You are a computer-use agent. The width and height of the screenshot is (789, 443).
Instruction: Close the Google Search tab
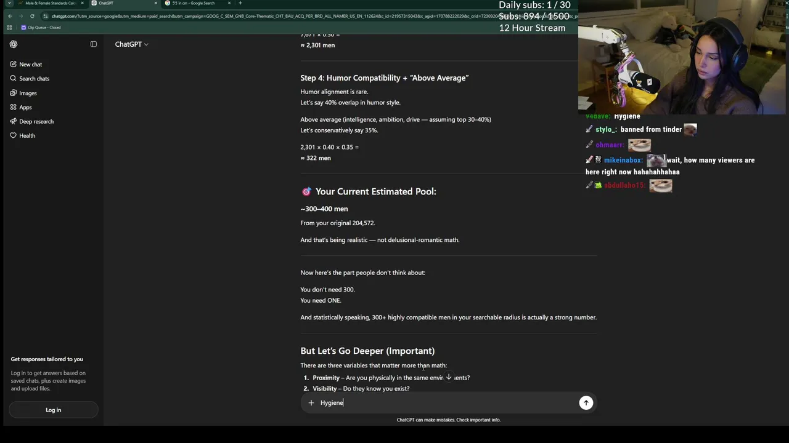(229, 3)
